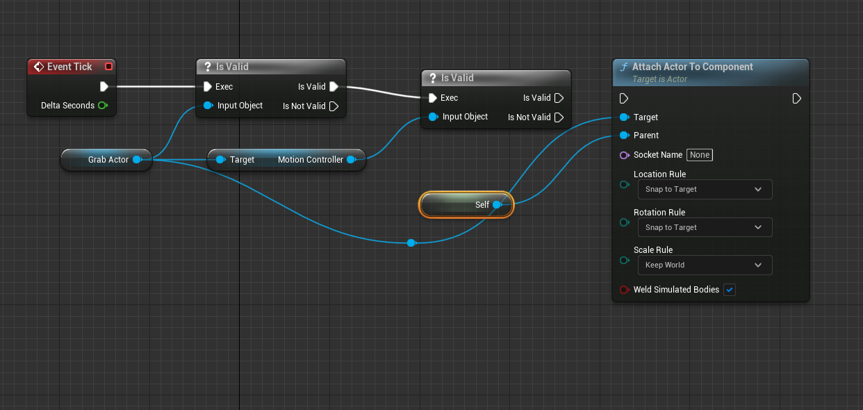Viewport: 863px width, 410px height.
Task: Click the Location Rule pin
Action: pyautogui.click(x=624, y=184)
